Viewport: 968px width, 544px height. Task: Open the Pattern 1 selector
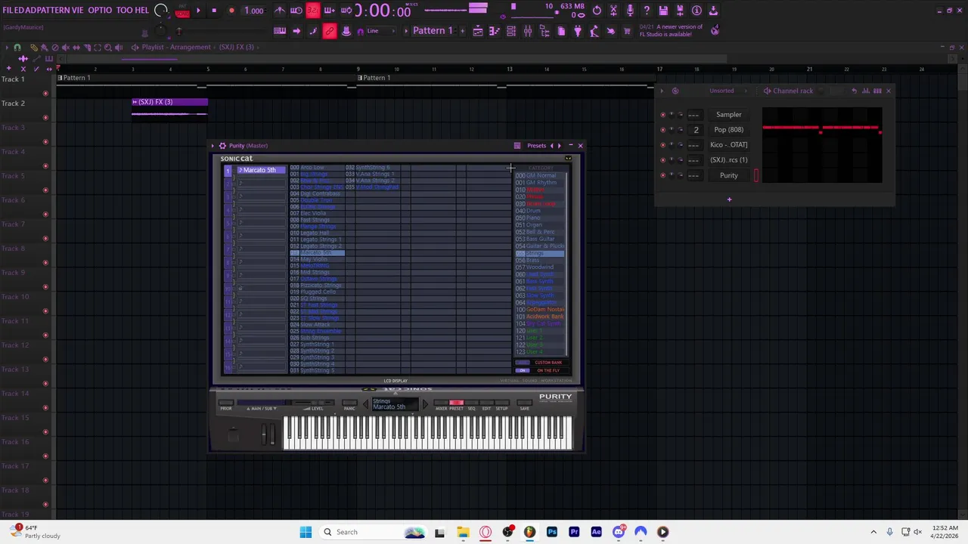pyautogui.click(x=432, y=31)
